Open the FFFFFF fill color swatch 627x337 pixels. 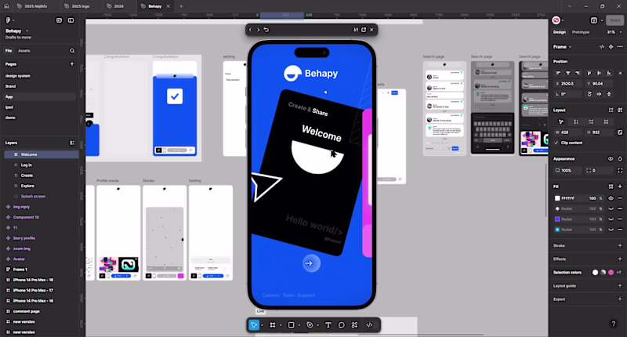[557, 198]
